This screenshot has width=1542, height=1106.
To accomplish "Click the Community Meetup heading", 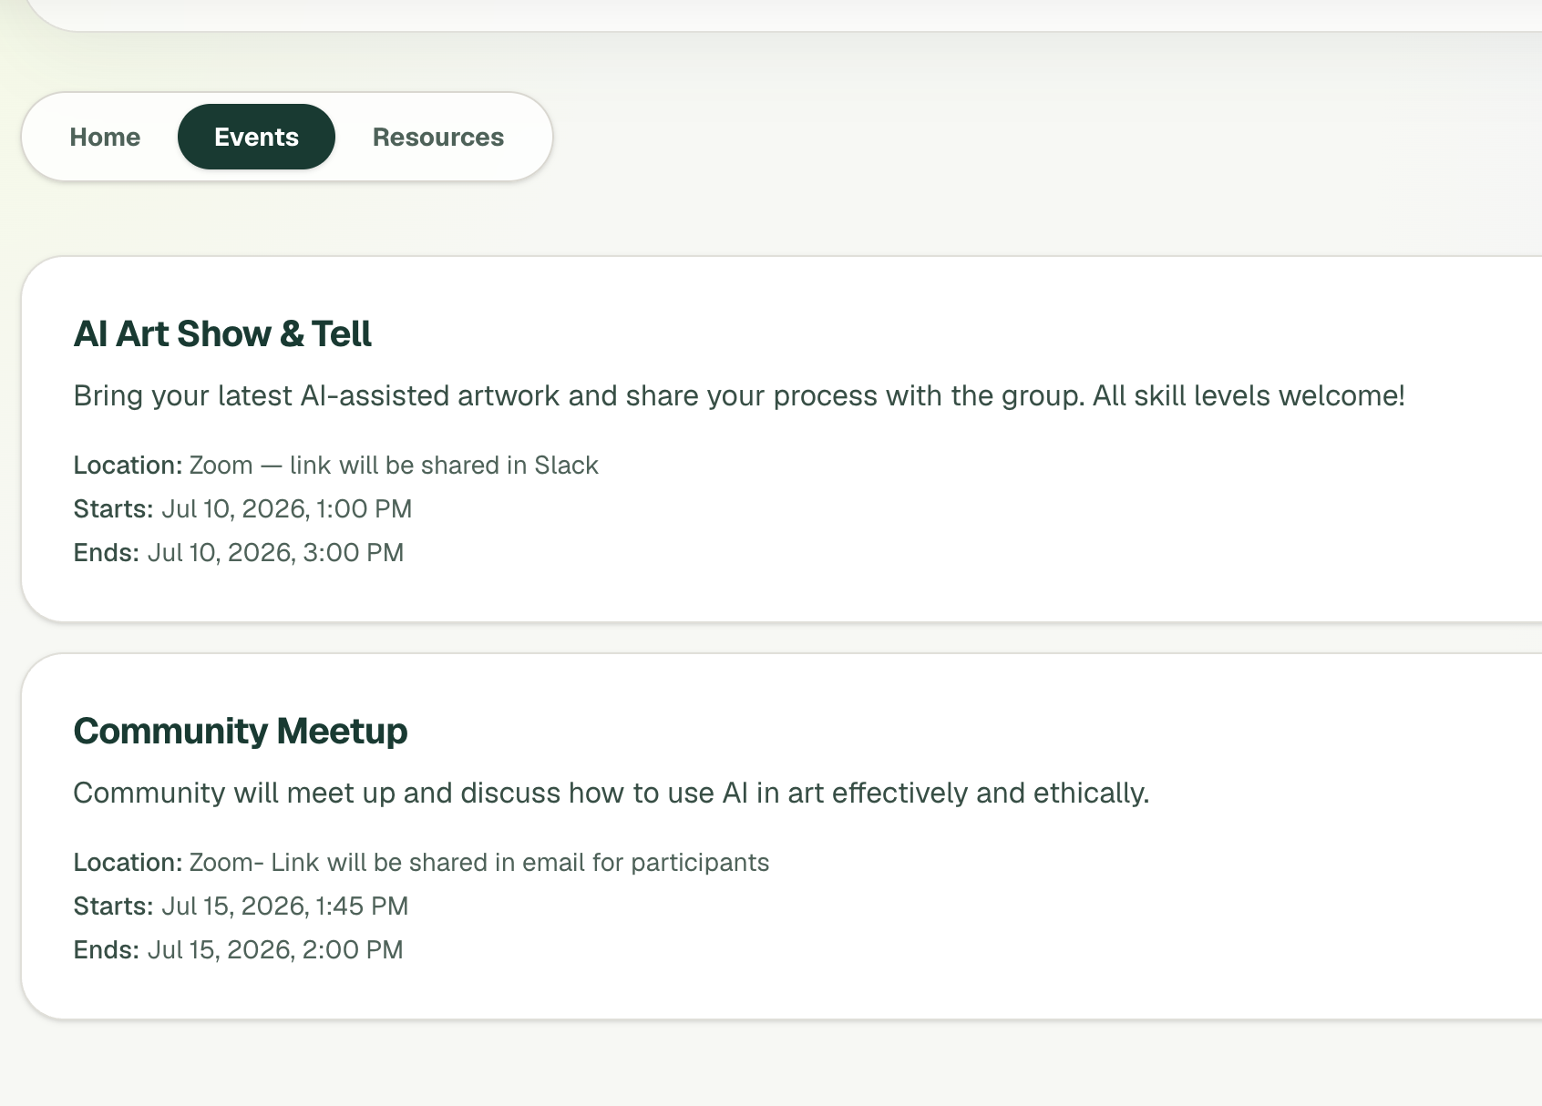I will (241, 732).
